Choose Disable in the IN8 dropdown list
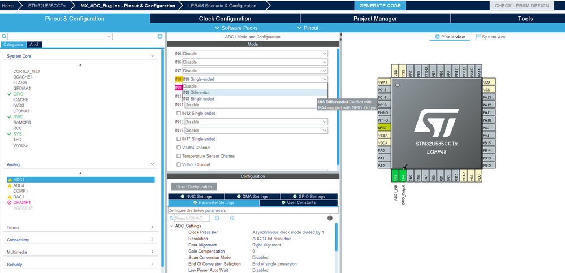This screenshot has height=273, width=565. (x=255, y=86)
